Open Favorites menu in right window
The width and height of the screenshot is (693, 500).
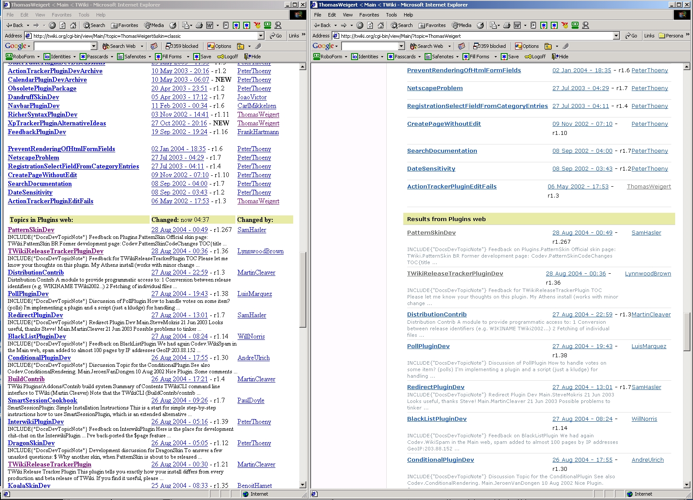click(369, 15)
